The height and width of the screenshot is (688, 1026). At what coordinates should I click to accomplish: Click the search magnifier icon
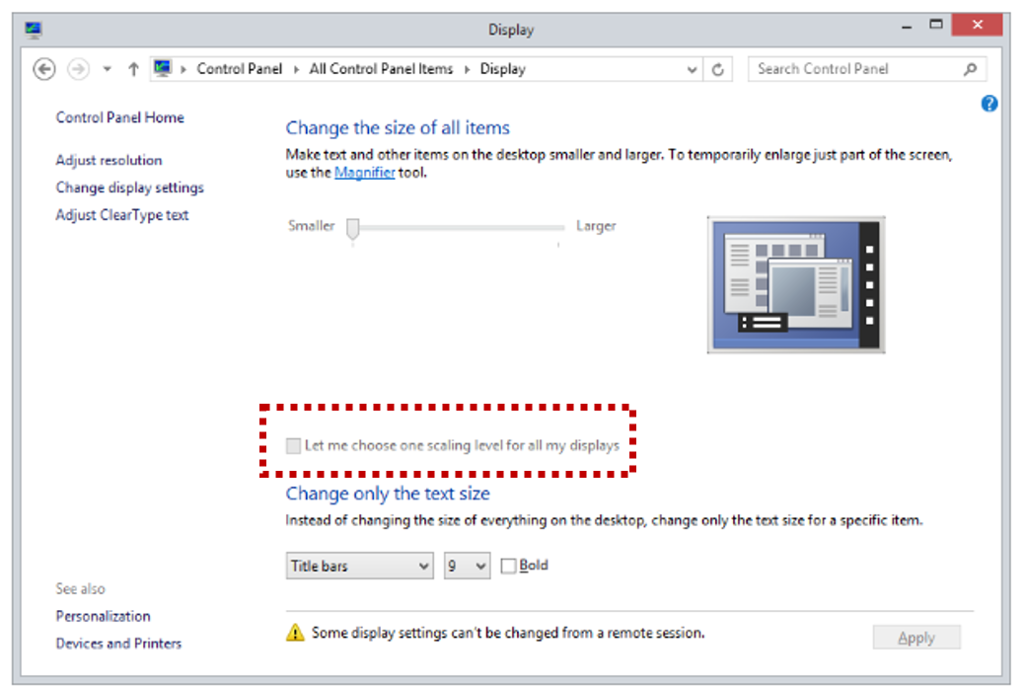(970, 69)
